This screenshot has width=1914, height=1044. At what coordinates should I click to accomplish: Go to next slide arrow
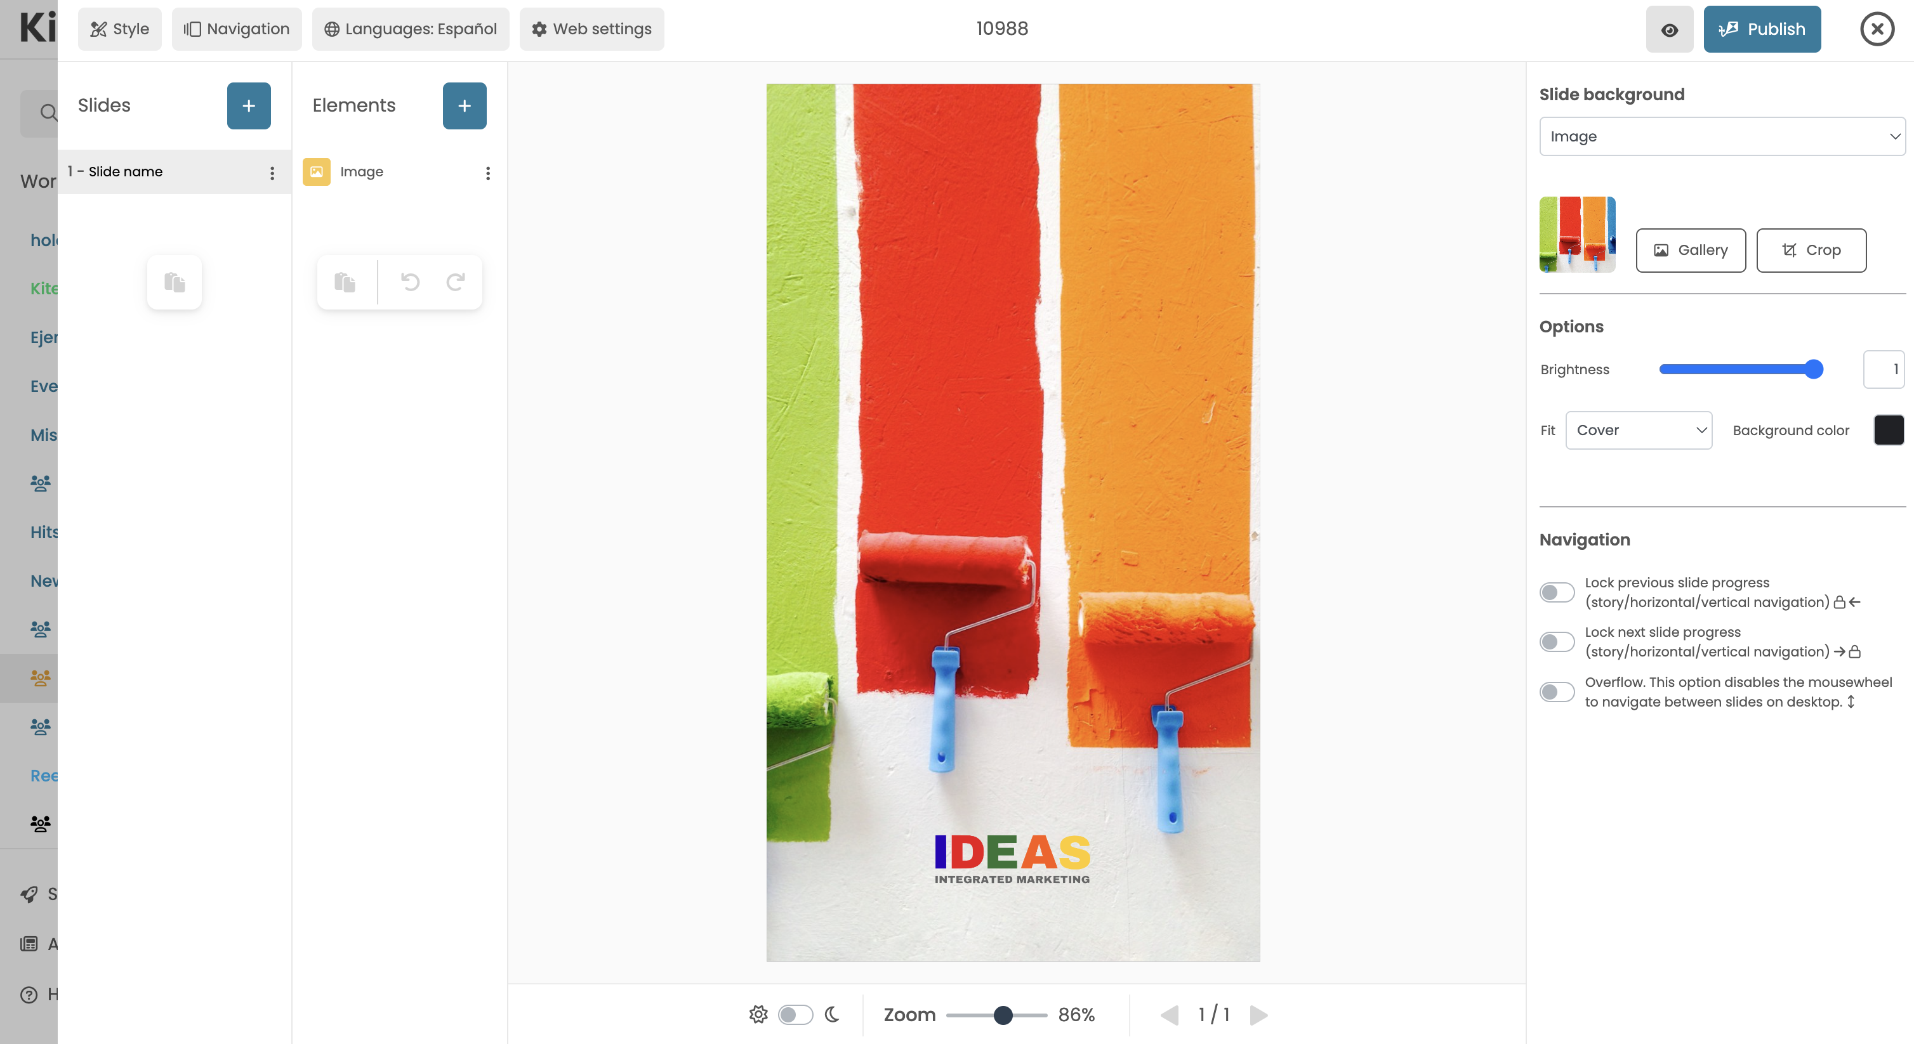pos(1258,1014)
